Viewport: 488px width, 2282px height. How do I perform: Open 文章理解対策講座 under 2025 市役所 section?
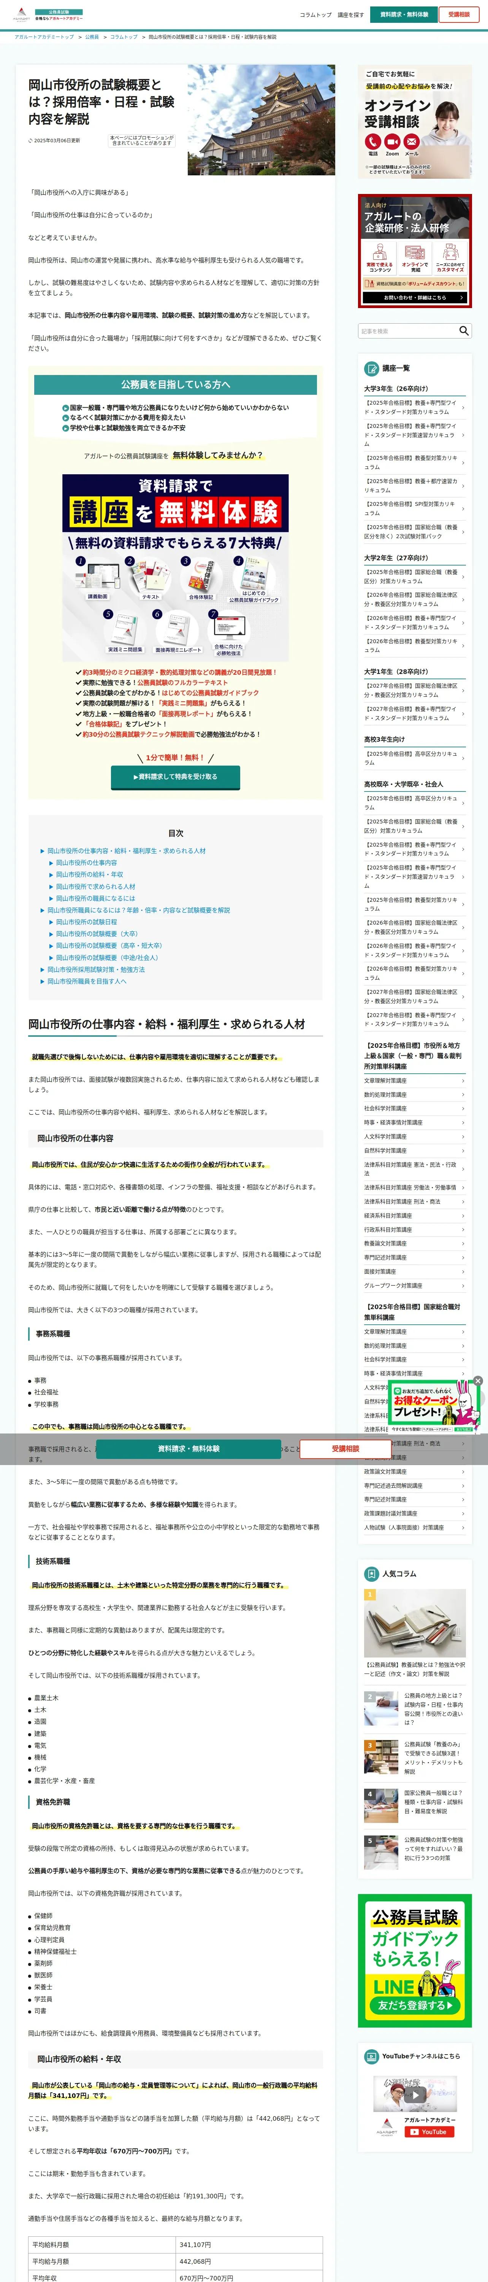[x=415, y=1081]
